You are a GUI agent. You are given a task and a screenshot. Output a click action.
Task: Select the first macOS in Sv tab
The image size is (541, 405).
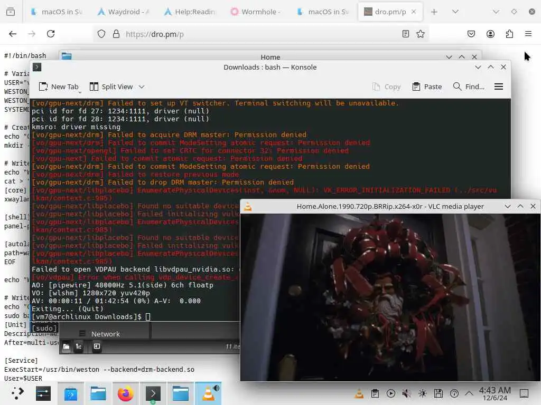(x=57, y=12)
